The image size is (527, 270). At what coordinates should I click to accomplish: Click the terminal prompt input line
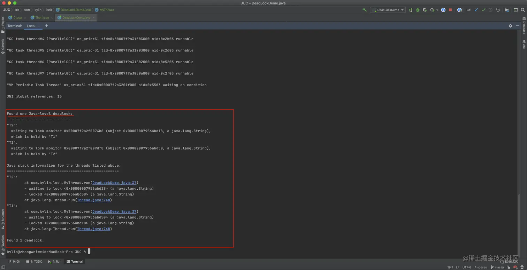(49, 252)
